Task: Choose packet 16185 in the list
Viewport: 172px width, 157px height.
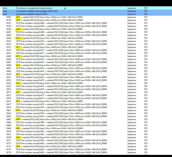Action: click(x=86, y=26)
